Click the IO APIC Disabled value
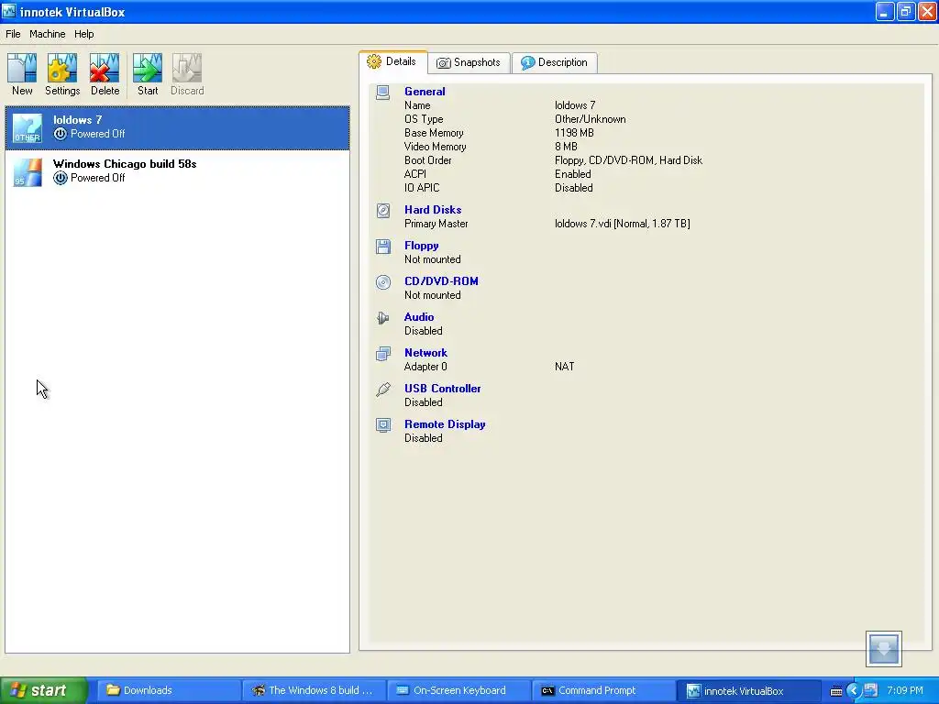The height and width of the screenshot is (704, 939). coord(573,188)
